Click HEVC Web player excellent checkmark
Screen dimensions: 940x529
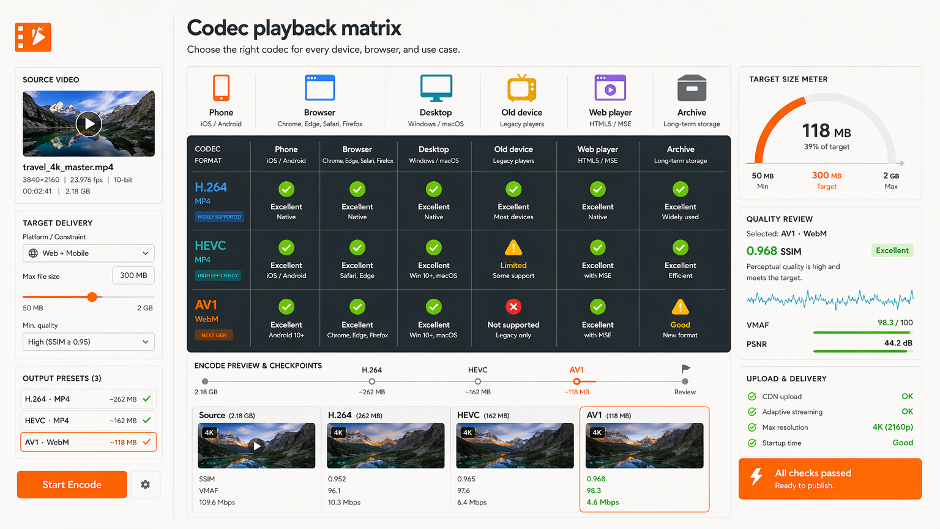coord(598,247)
